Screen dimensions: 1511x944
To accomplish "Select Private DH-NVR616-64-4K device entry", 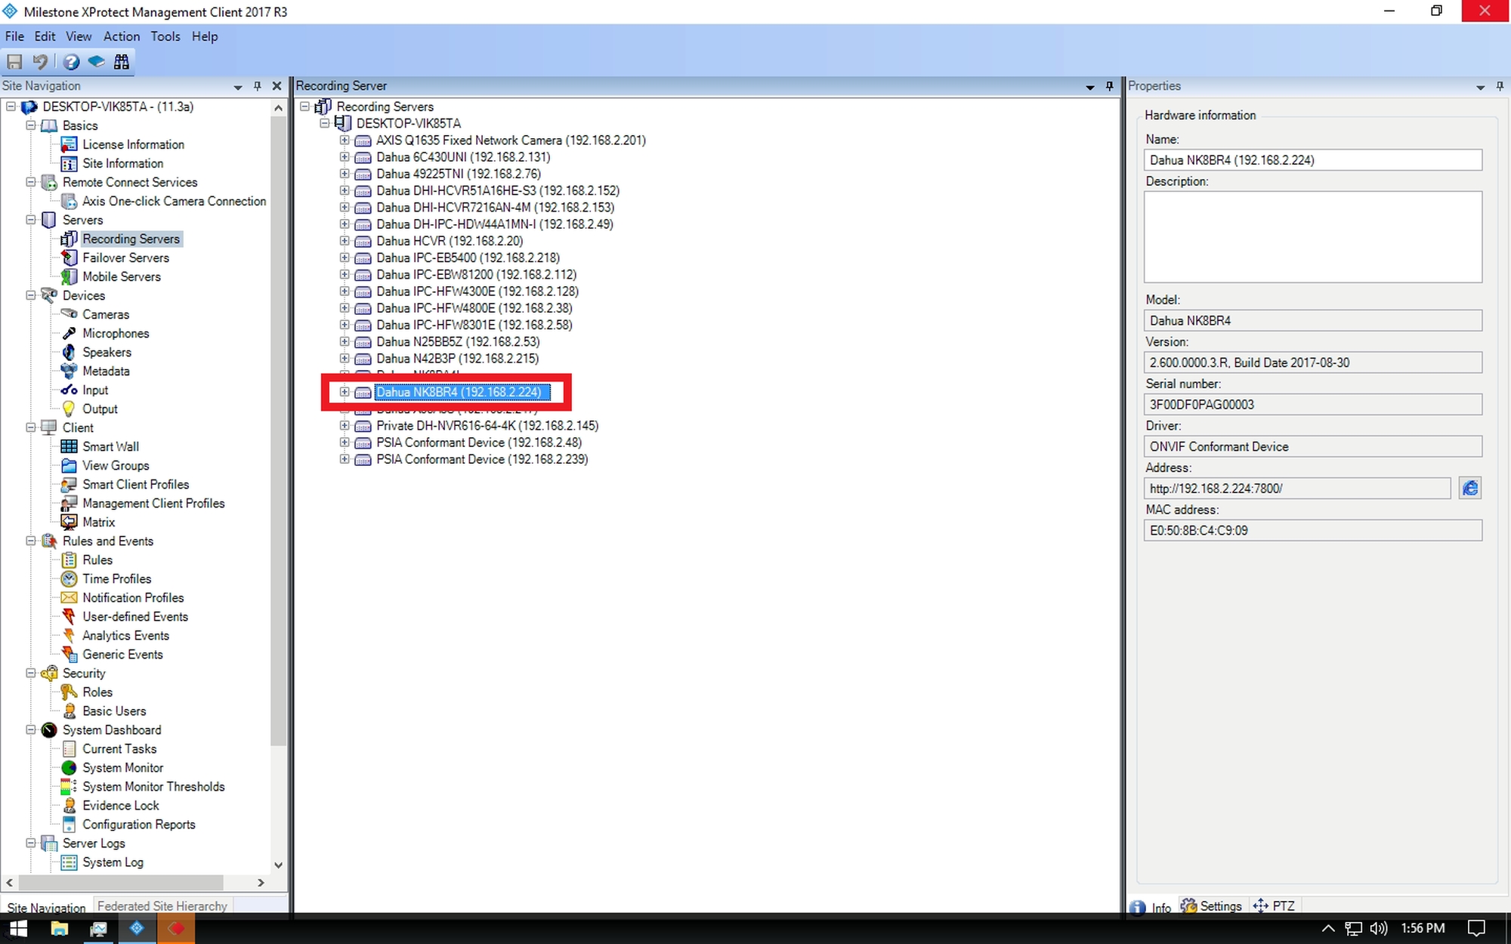I will (487, 426).
